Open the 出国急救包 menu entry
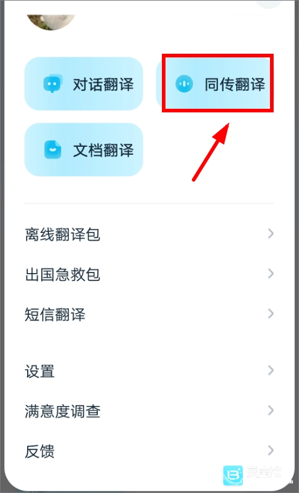 [x=149, y=274]
